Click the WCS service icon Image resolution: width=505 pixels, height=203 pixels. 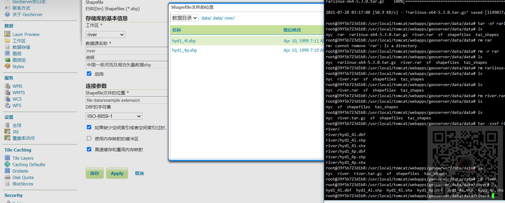(7, 99)
